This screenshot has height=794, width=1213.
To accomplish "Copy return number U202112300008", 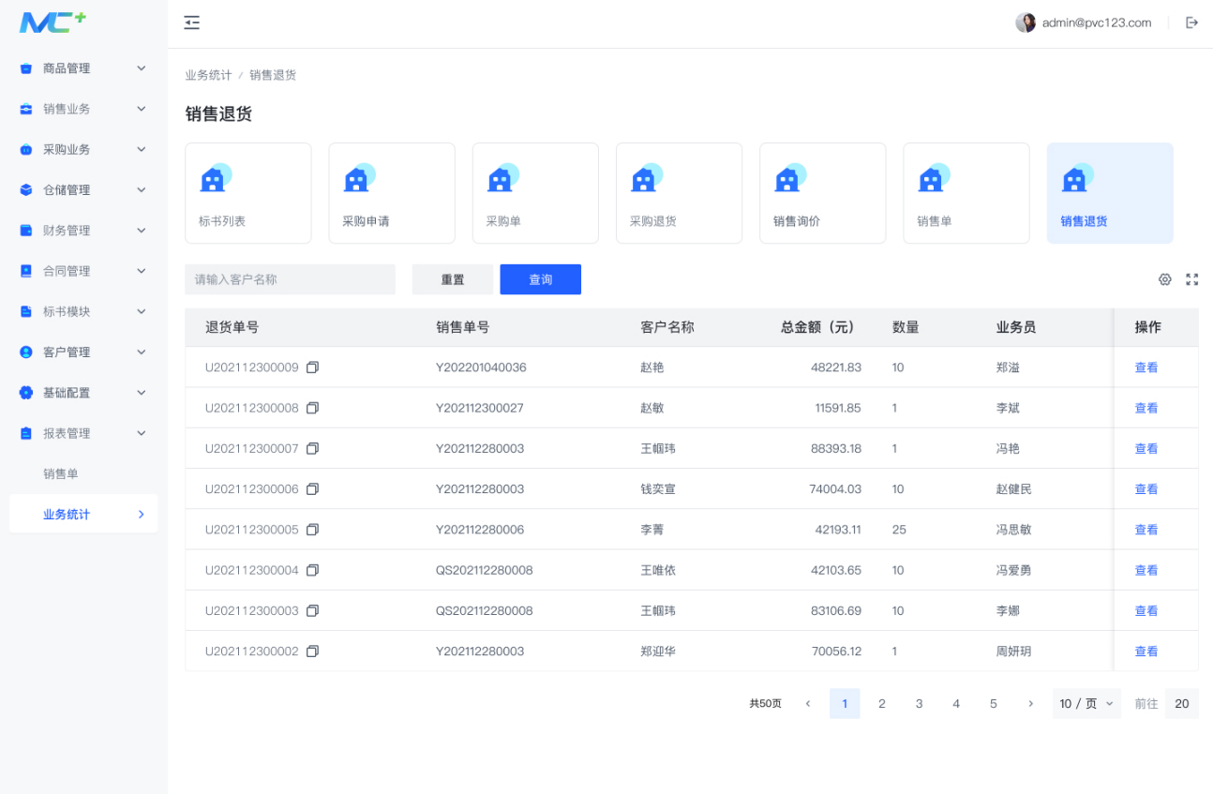I will point(313,408).
